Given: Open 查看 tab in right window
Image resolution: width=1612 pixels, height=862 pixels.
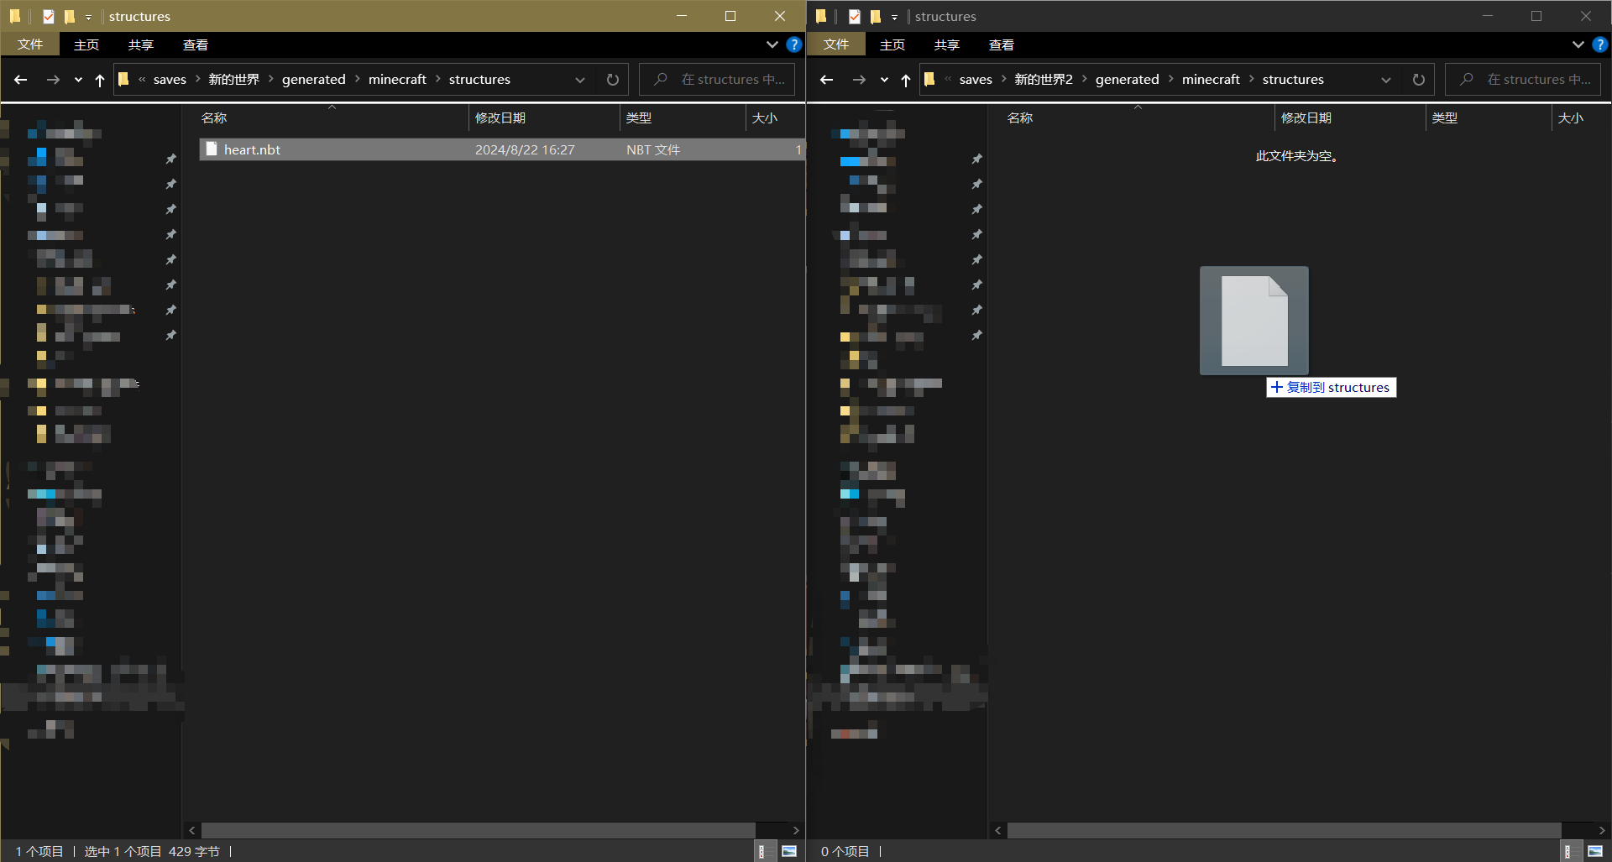Looking at the screenshot, I should [x=1001, y=44].
